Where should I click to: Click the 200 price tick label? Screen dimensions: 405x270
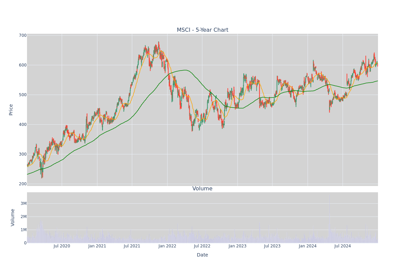point(23,184)
